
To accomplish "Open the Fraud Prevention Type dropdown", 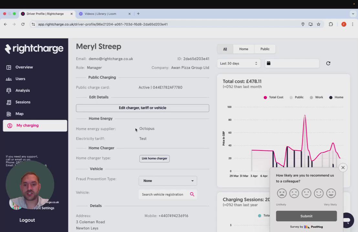I will (x=168, y=181).
